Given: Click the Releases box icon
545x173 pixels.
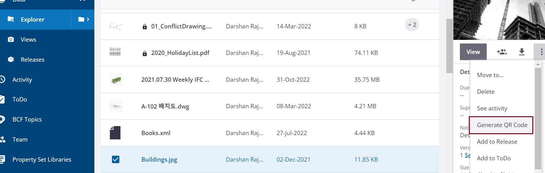Looking at the screenshot, I should point(11,60).
